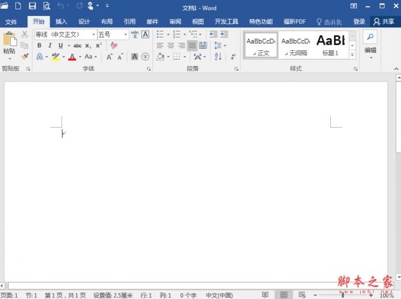
Task: Click the zoom slider in status bar
Action: (343, 295)
